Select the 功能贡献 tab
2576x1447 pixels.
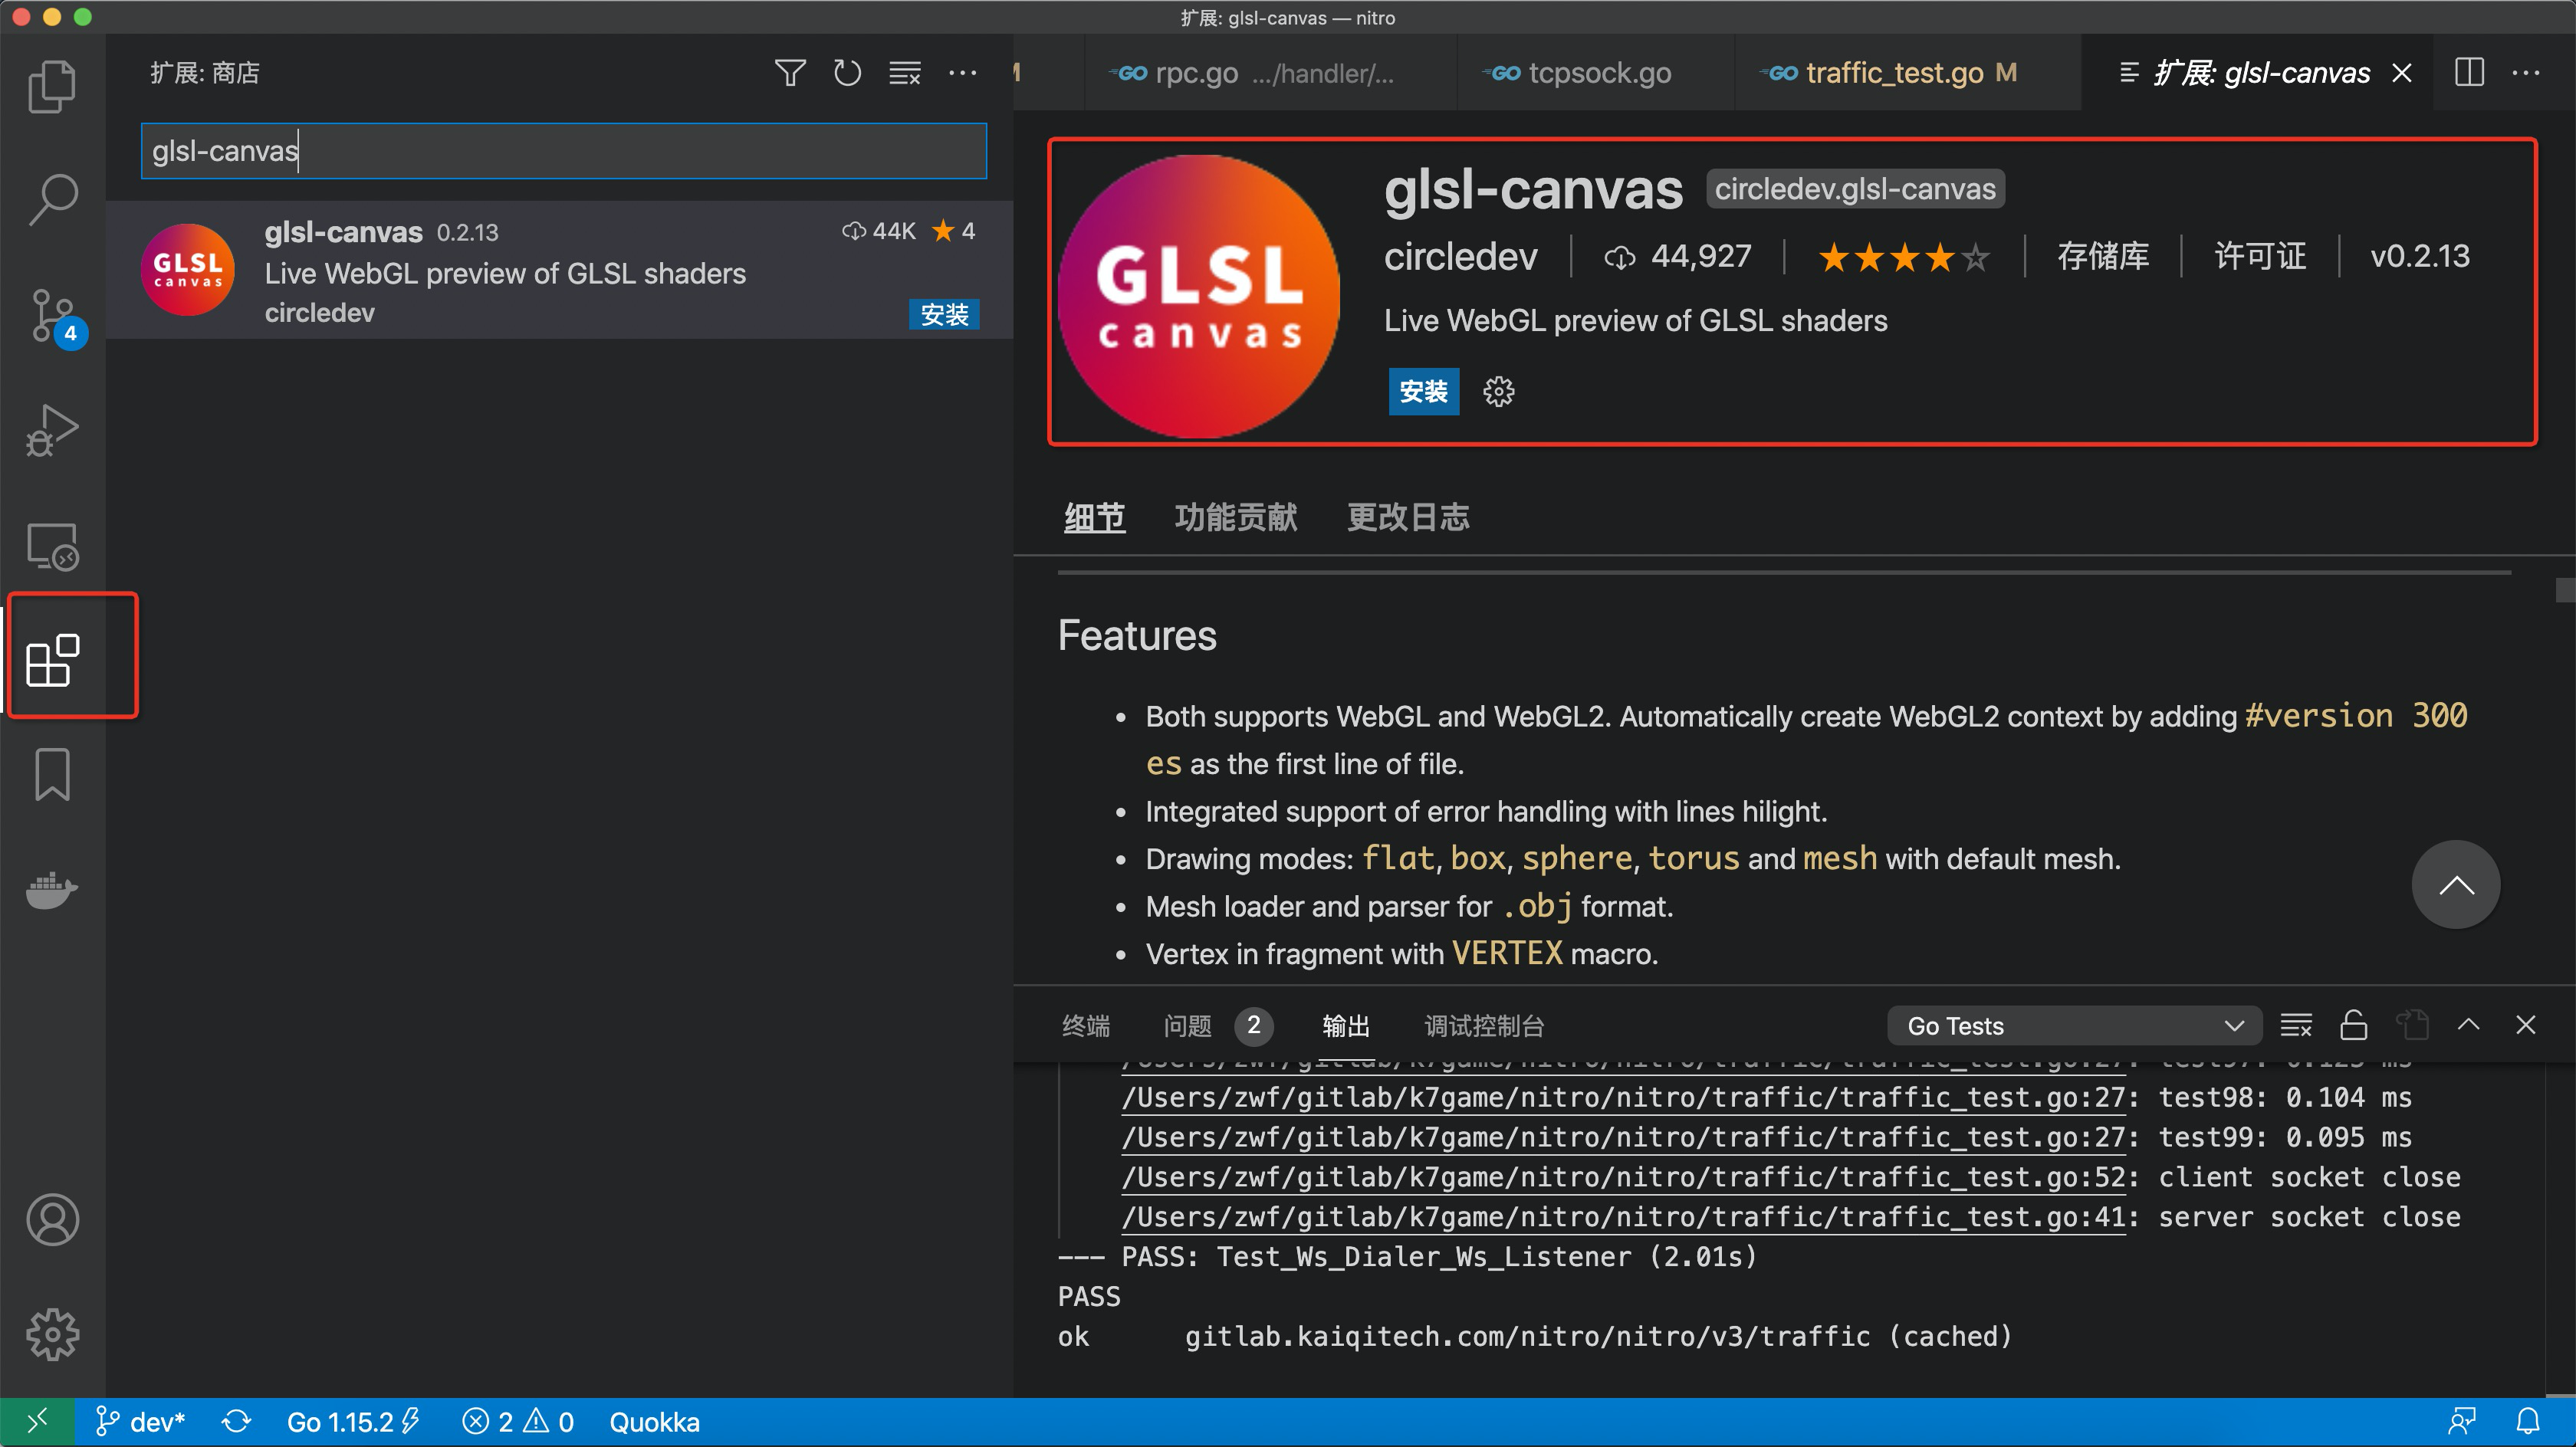[1235, 517]
